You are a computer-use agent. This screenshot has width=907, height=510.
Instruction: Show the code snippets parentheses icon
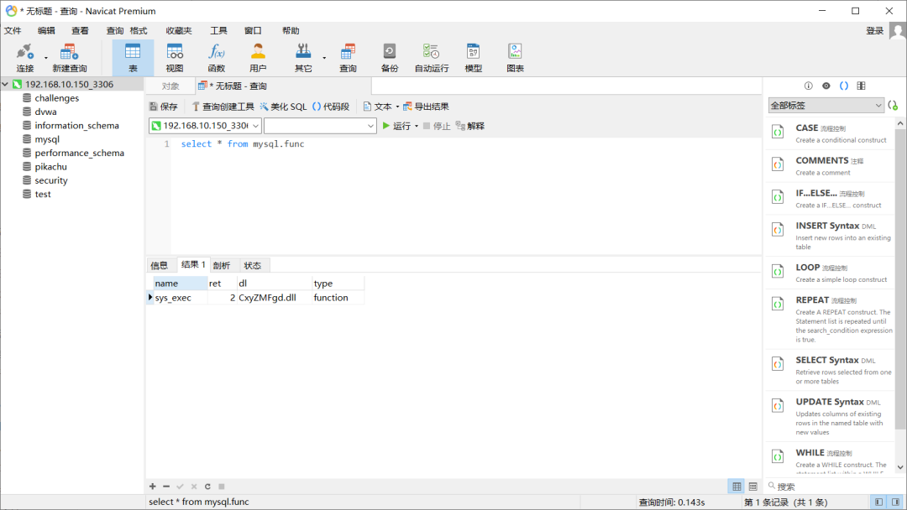click(x=844, y=86)
